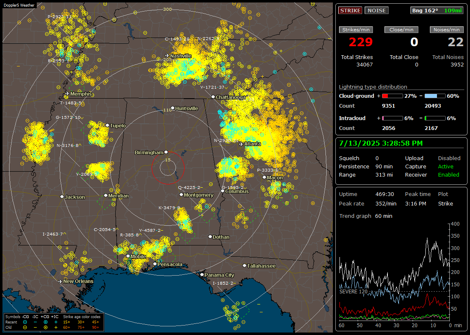
Task: Click the negative intracloud green percentage bar
Action: tap(435, 118)
